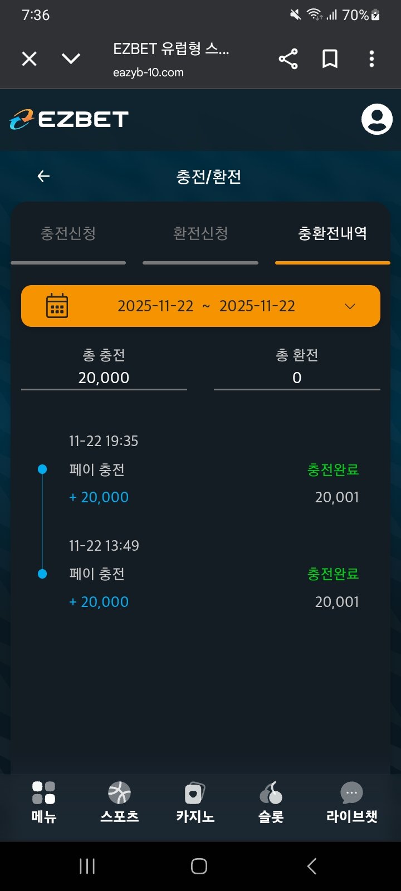Close the browser custom tab
This screenshot has height=891, width=401.
coord(29,58)
